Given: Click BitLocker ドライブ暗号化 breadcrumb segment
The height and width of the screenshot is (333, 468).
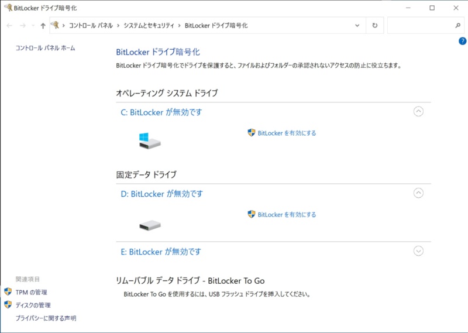Looking at the screenshot, I should coord(216,26).
